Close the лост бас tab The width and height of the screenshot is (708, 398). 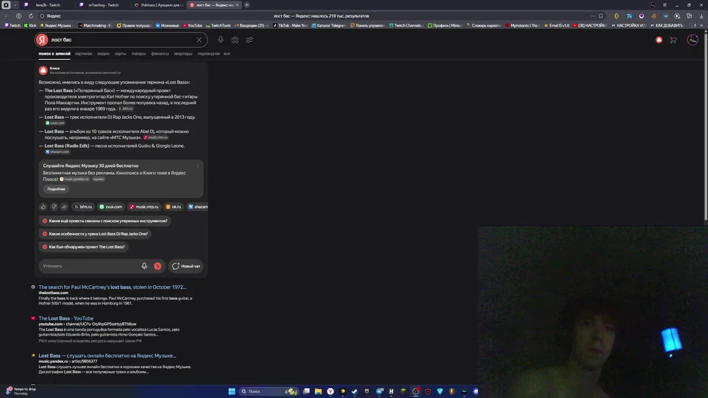pos(237,5)
